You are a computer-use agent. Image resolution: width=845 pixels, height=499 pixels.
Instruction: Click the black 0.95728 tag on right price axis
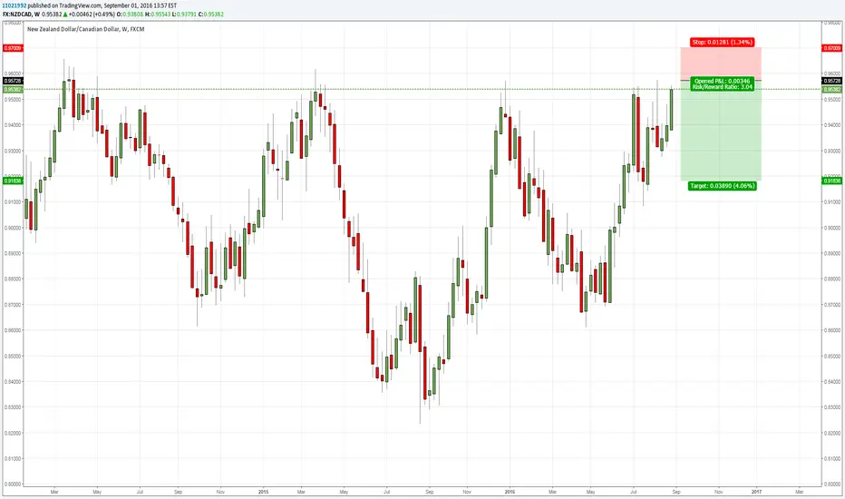pos(831,81)
